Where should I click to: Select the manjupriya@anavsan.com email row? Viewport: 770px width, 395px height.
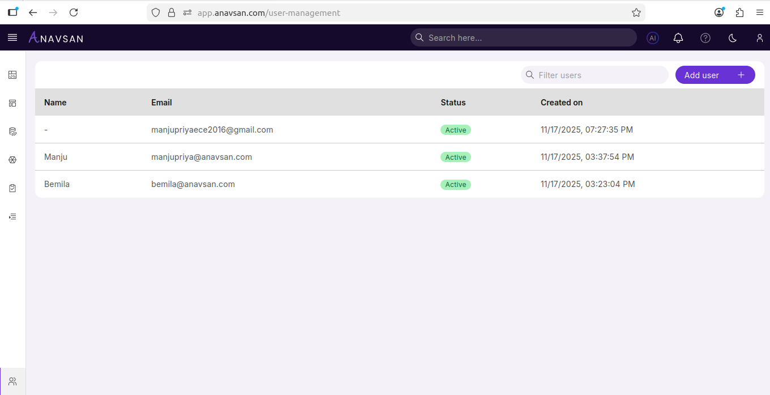(x=202, y=157)
